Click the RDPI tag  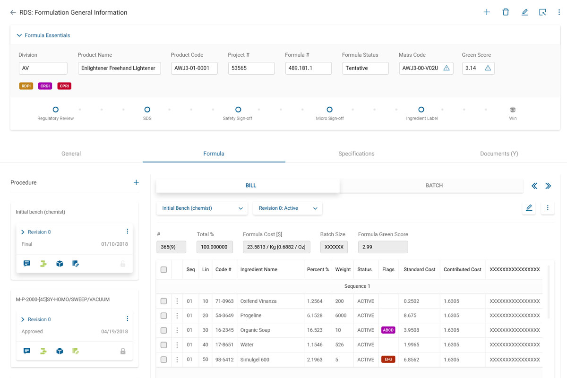point(26,86)
